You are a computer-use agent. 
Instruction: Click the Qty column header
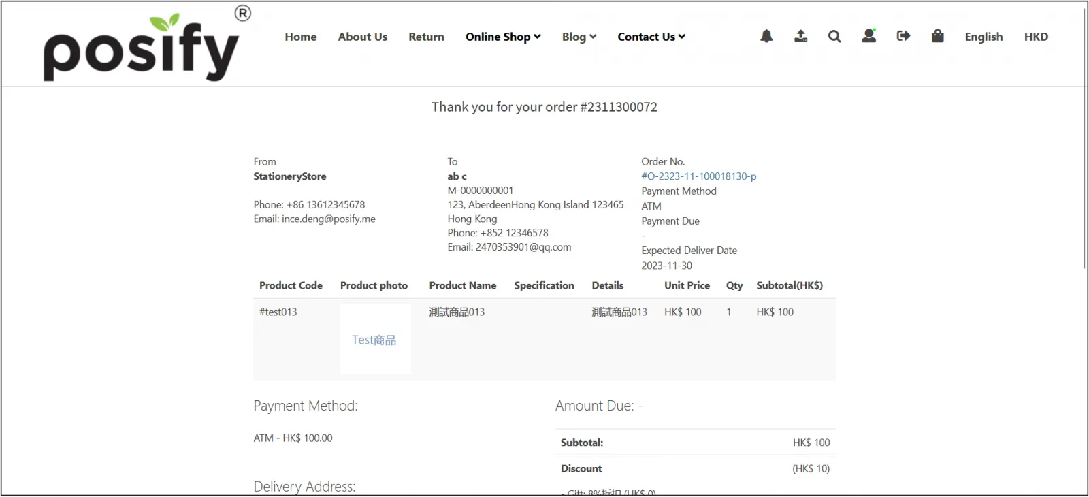click(x=734, y=285)
